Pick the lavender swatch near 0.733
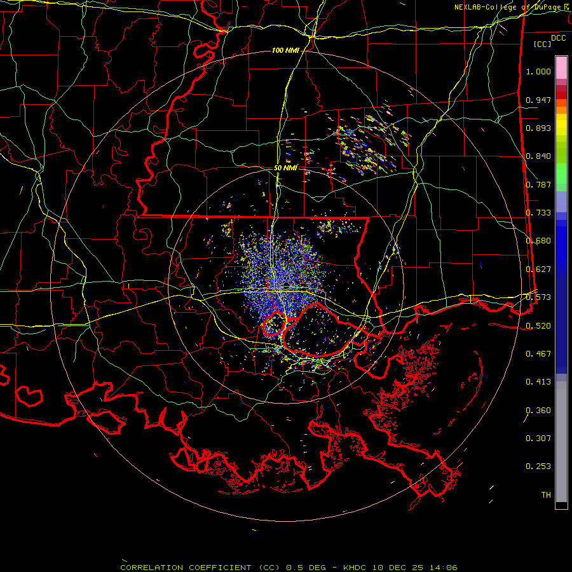572x572 pixels. click(x=561, y=202)
